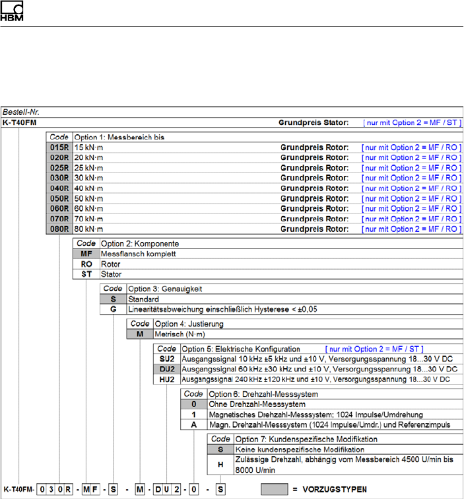Click the '80 kN·m' measuring range text
The width and height of the screenshot is (464, 499).
click(x=88, y=229)
